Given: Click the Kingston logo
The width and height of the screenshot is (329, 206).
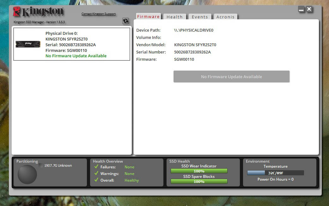Looking at the screenshot, I should point(38,11).
